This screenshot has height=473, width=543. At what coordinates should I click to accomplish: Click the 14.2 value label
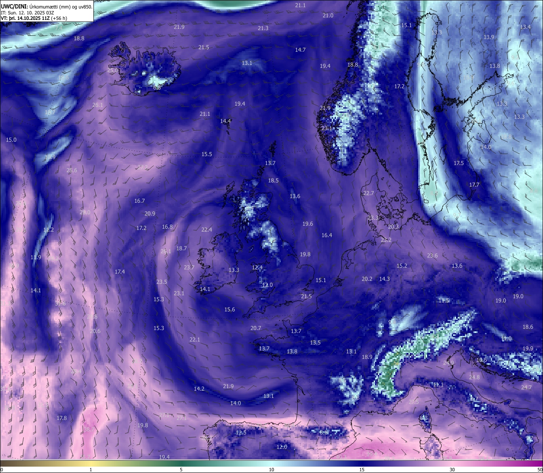(199, 389)
